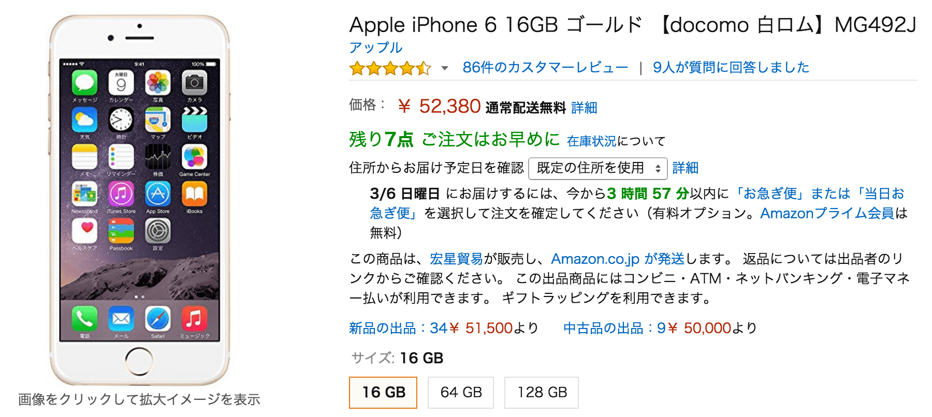Select the 64 GB size option

click(461, 392)
